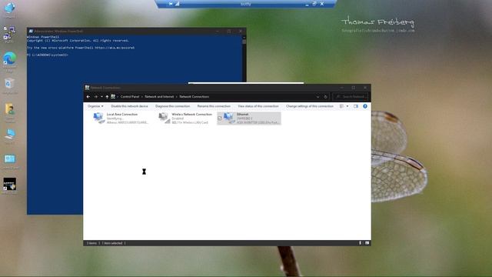This screenshot has width=492, height=277.
Task: Click the PowerShell vertical scrollbar
Action: coord(244,58)
